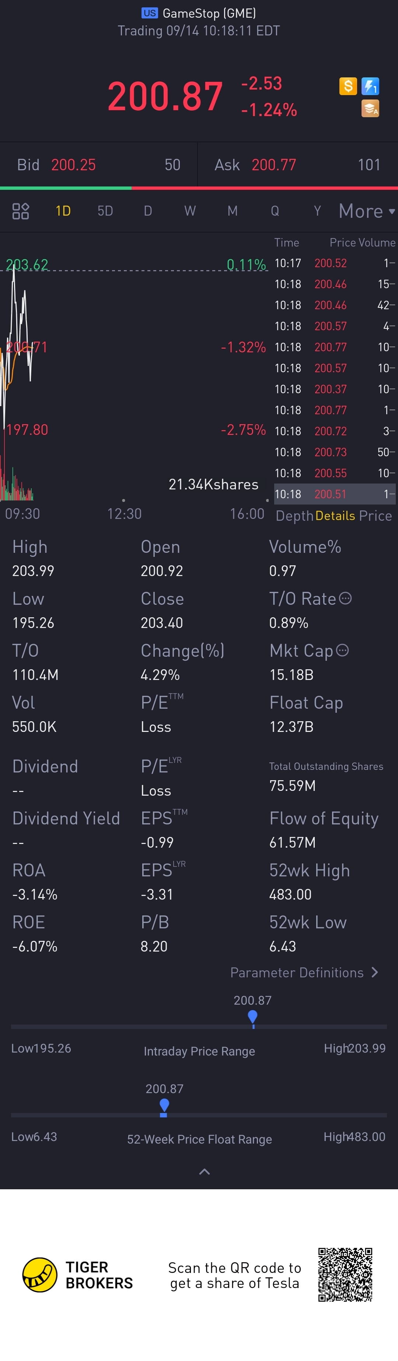Click the Intraday Price Range marker
The width and height of the screenshot is (398, 1361).
[x=253, y=1019]
